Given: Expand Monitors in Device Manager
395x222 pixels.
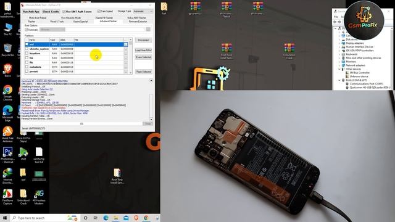Looking at the screenshot, I should pyautogui.click(x=339, y=62).
